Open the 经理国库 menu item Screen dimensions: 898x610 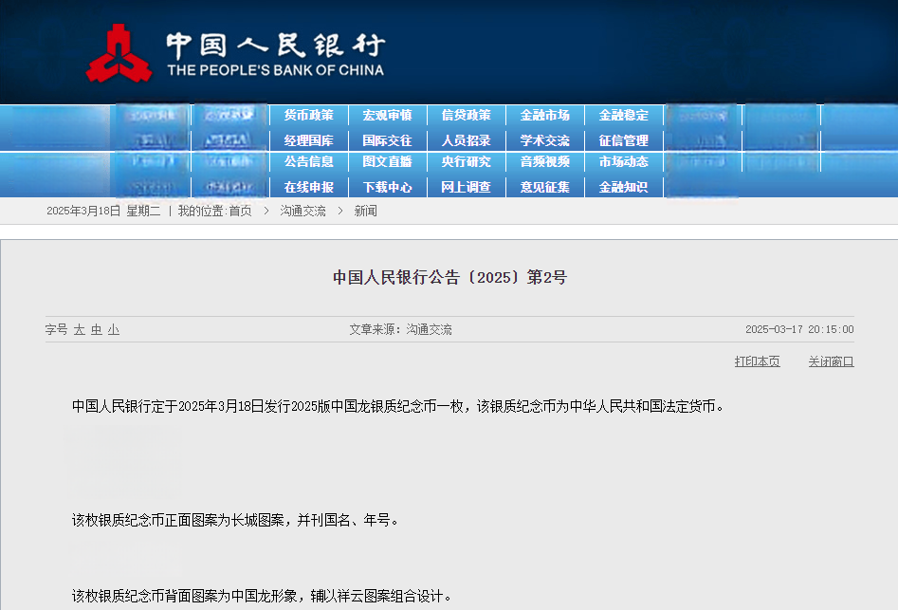[x=309, y=140]
